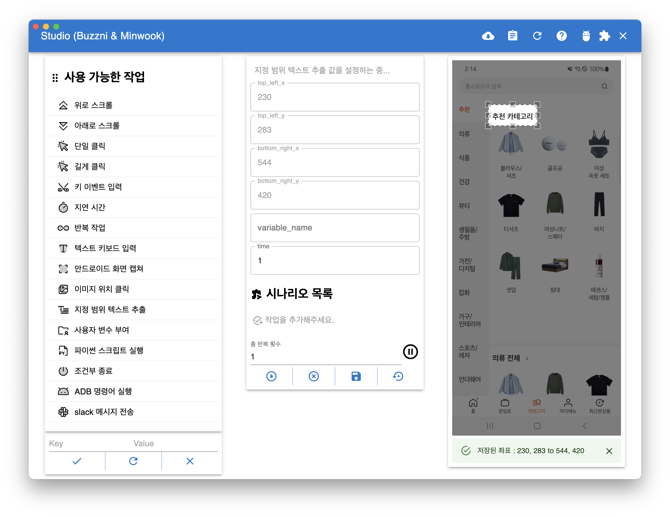Click the cloud download icon in header

coord(488,36)
